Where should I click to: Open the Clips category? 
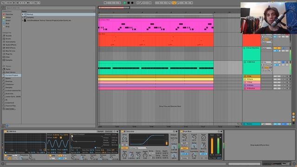click(x=7, y=57)
